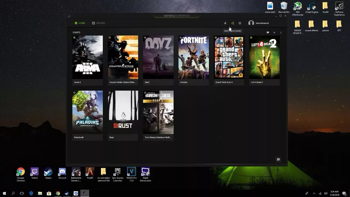Open the Steam desktop shortcut
The image size is (350, 197).
coord(48,173)
